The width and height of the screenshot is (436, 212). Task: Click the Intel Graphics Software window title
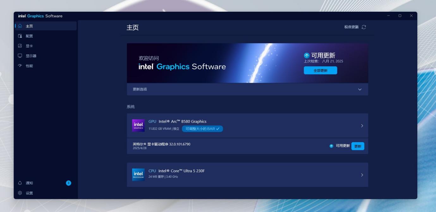coord(40,16)
